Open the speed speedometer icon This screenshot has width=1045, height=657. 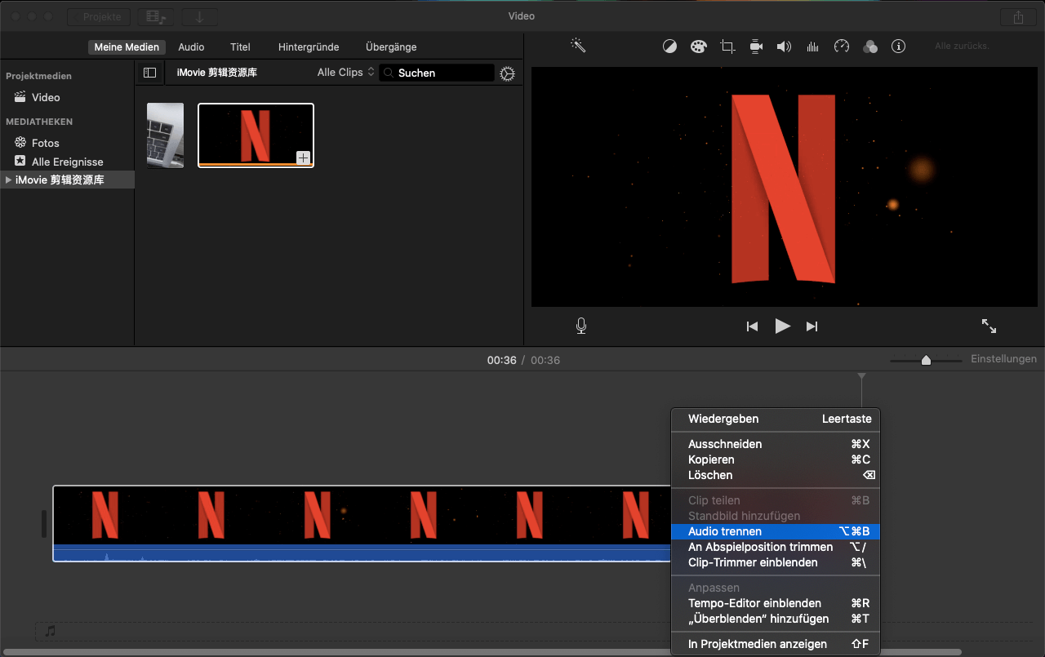click(842, 47)
